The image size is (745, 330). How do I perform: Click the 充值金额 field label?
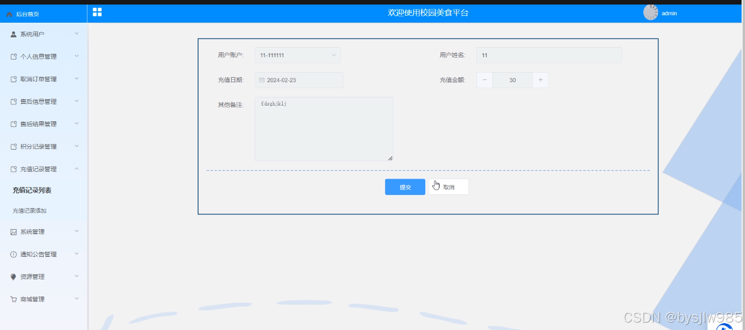pyautogui.click(x=452, y=81)
